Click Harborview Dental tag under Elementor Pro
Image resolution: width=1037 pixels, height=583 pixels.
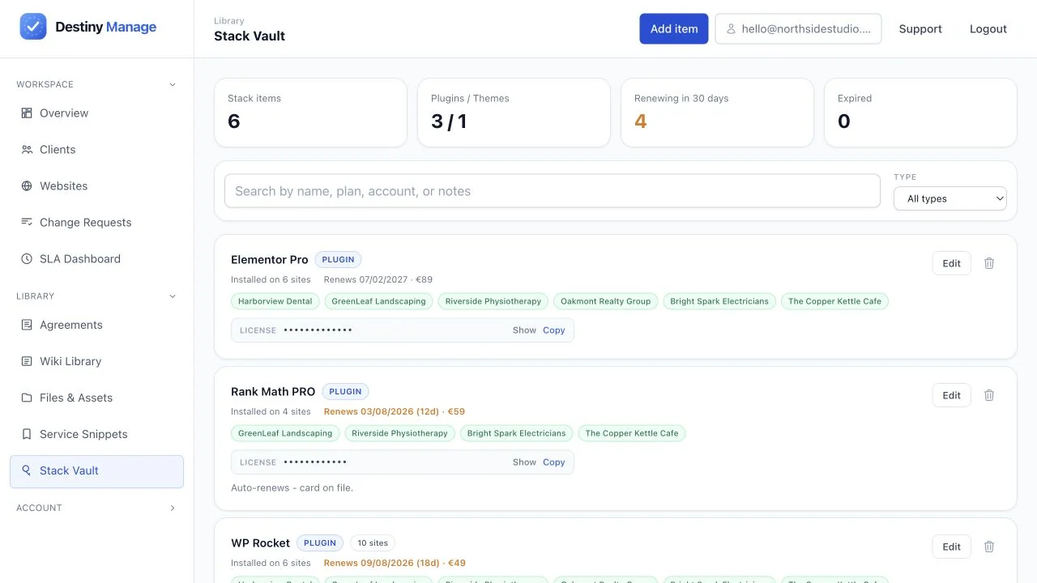[275, 301]
